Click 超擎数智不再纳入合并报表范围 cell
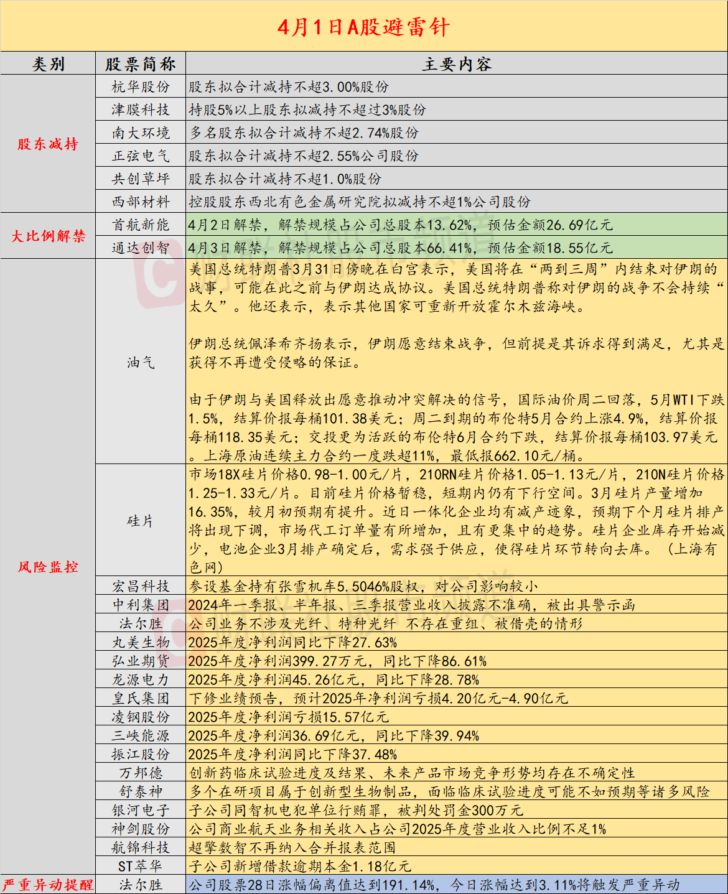 pyautogui.click(x=457, y=847)
